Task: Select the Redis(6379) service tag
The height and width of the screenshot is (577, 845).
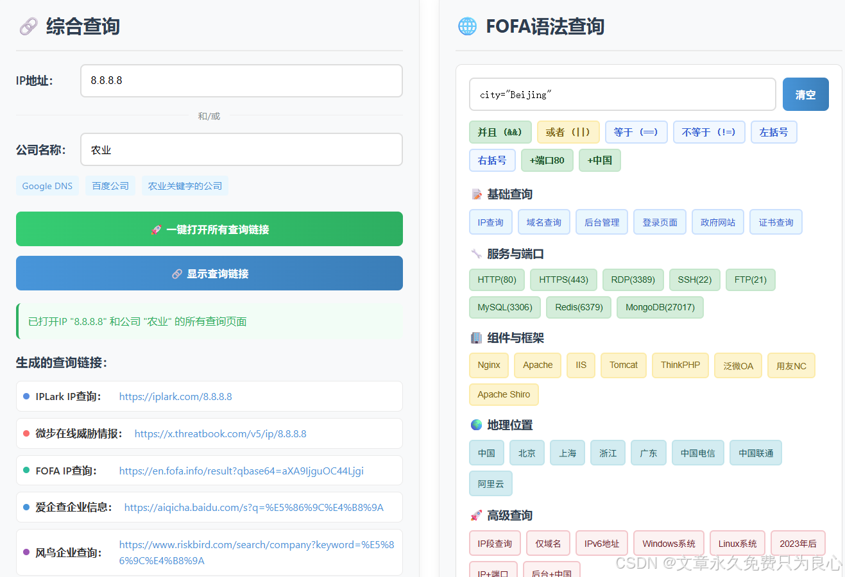Action: click(579, 307)
